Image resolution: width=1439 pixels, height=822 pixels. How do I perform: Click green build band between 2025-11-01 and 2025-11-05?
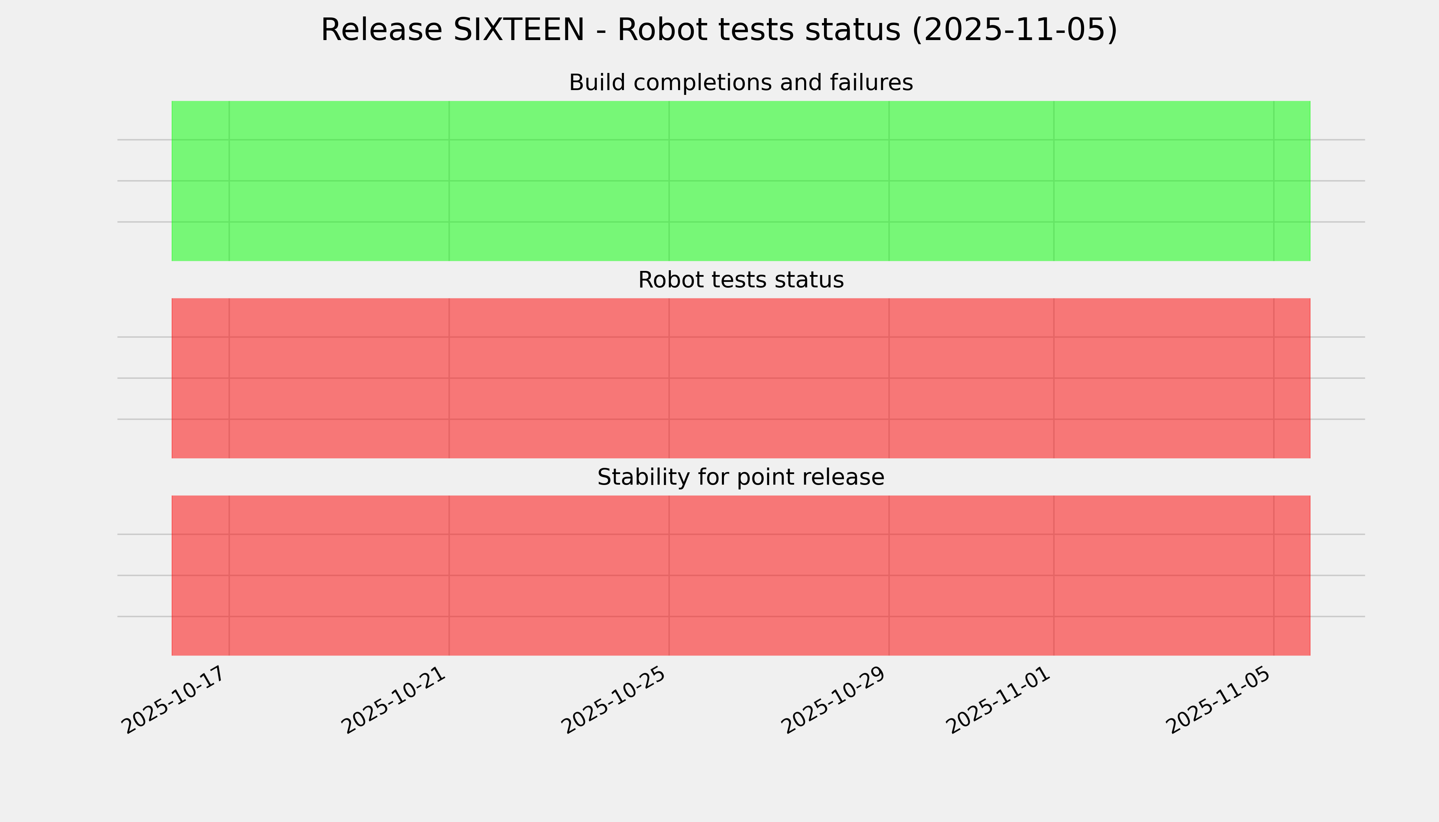[x=1164, y=180]
